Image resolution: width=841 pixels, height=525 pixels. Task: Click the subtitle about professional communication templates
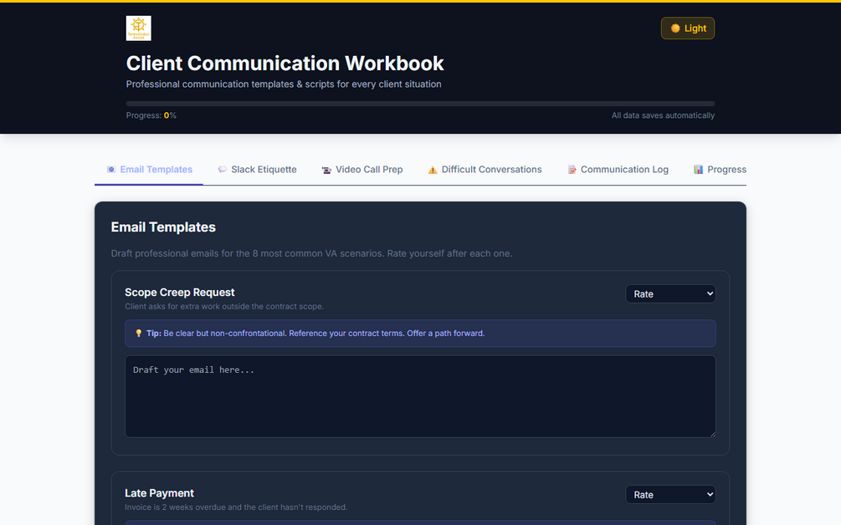tap(284, 84)
